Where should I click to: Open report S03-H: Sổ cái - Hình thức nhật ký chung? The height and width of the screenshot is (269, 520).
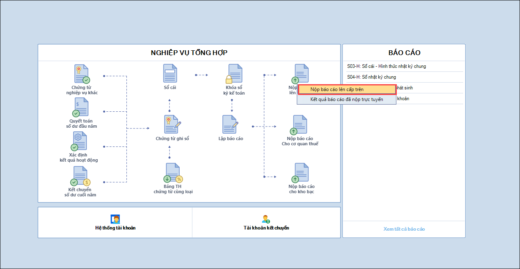click(386, 66)
